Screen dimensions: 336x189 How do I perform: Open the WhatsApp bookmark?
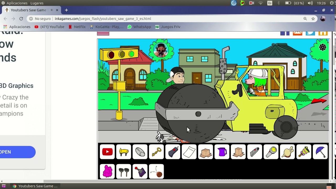click(139, 27)
